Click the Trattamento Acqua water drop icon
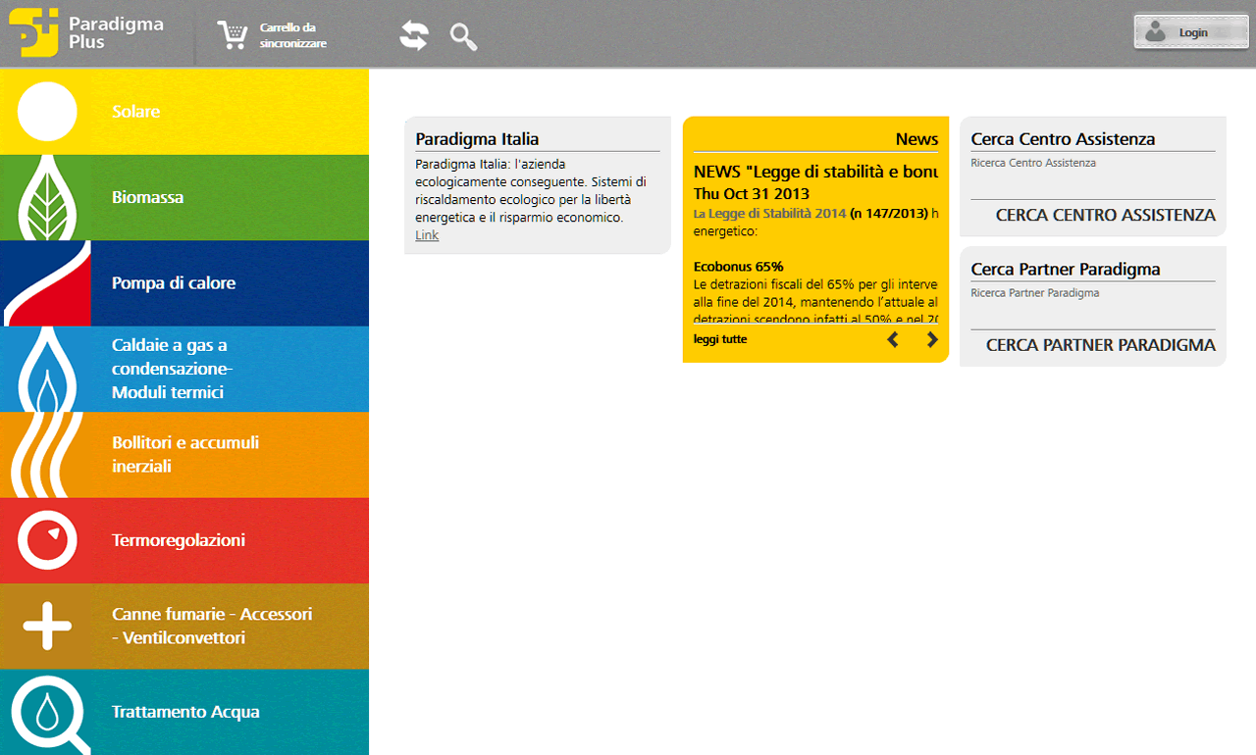 pos(47,712)
